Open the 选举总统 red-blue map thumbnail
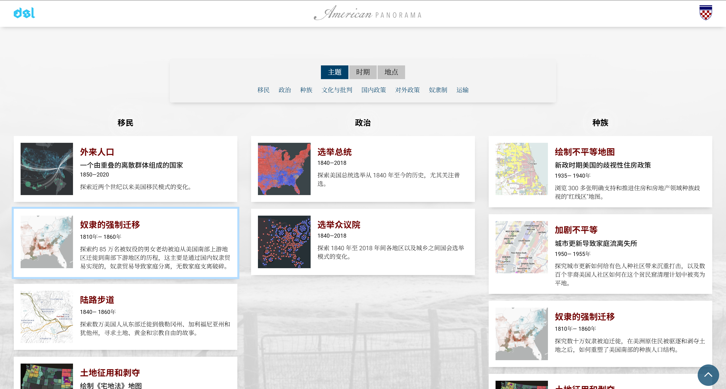726x389 pixels. [284, 169]
